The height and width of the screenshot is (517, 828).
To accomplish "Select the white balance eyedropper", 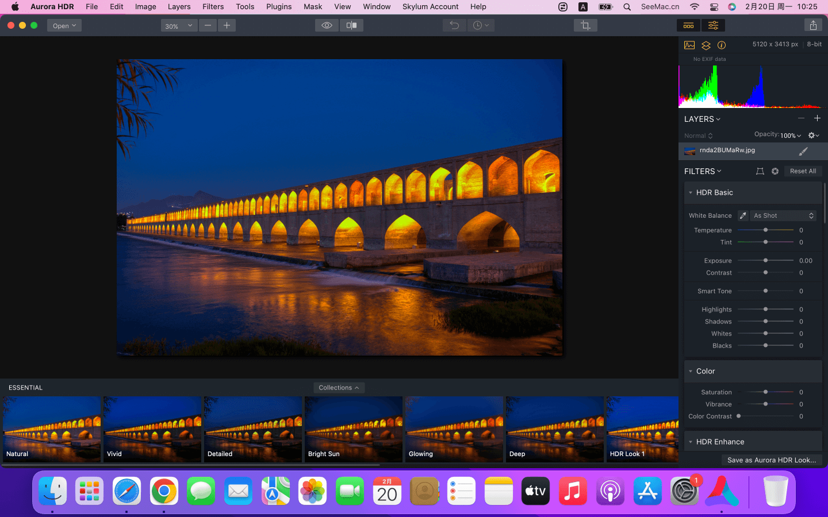I will 743,215.
